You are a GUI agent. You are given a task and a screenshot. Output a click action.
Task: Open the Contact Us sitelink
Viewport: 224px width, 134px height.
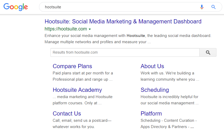pyautogui.click(x=67, y=114)
